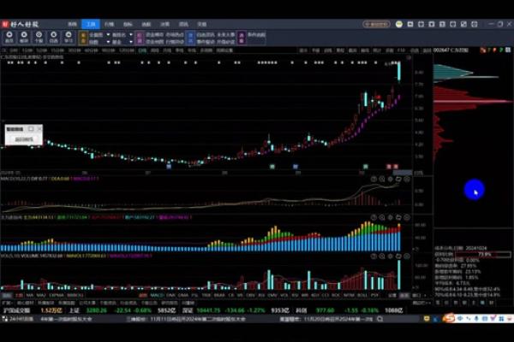This screenshot has width=514, height=342.
Task: Select the BRAR indicator tab
Action: [219, 295]
